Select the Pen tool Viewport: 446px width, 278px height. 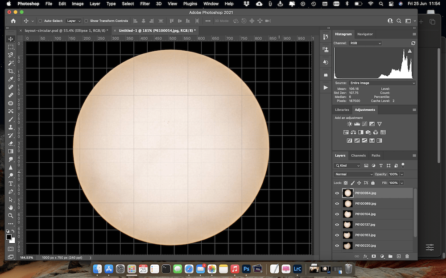pos(11,192)
